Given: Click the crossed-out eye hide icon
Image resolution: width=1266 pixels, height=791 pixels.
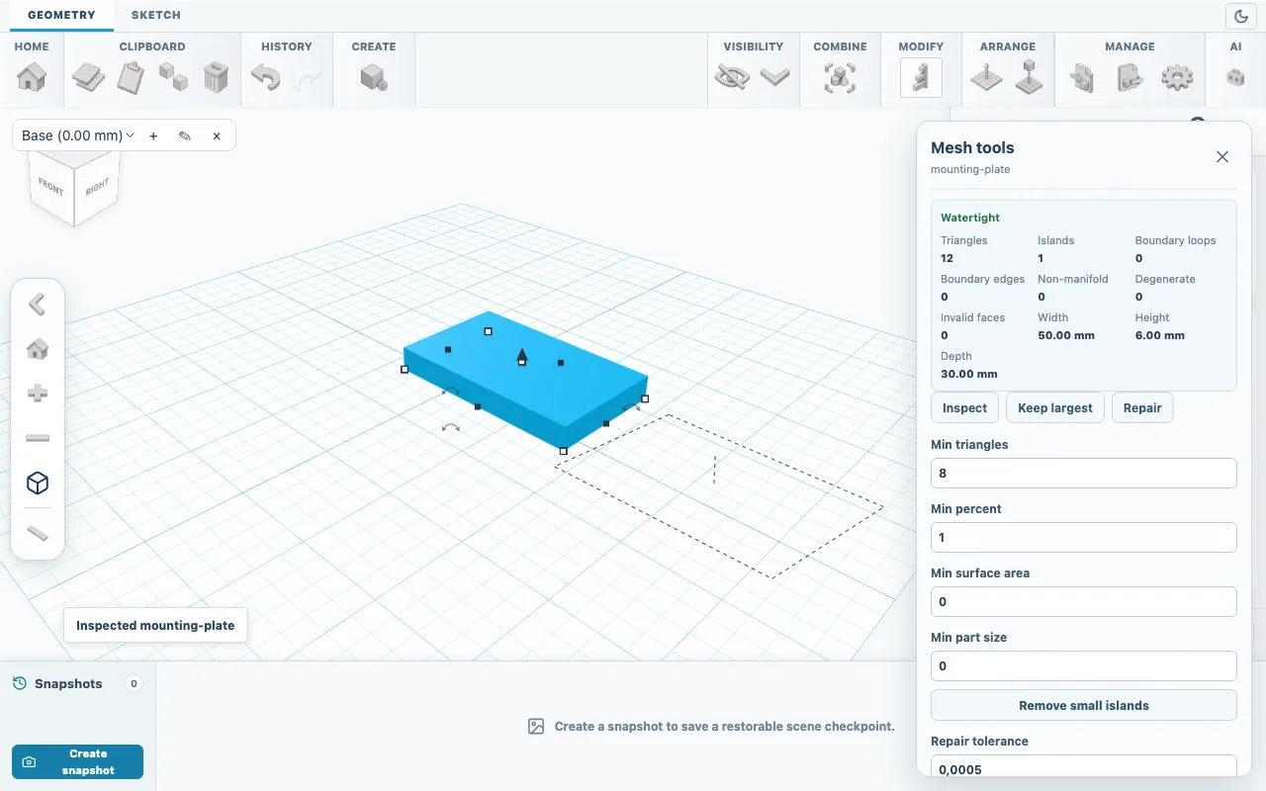Looking at the screenshot, I should pyautogui.click(x=733, y=77).
